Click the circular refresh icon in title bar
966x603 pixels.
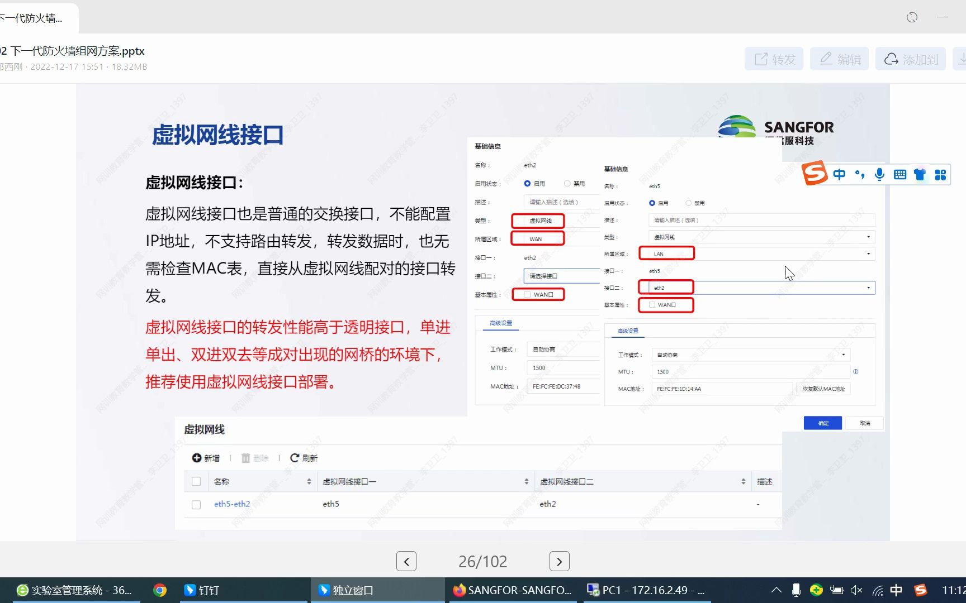(912, 17)
